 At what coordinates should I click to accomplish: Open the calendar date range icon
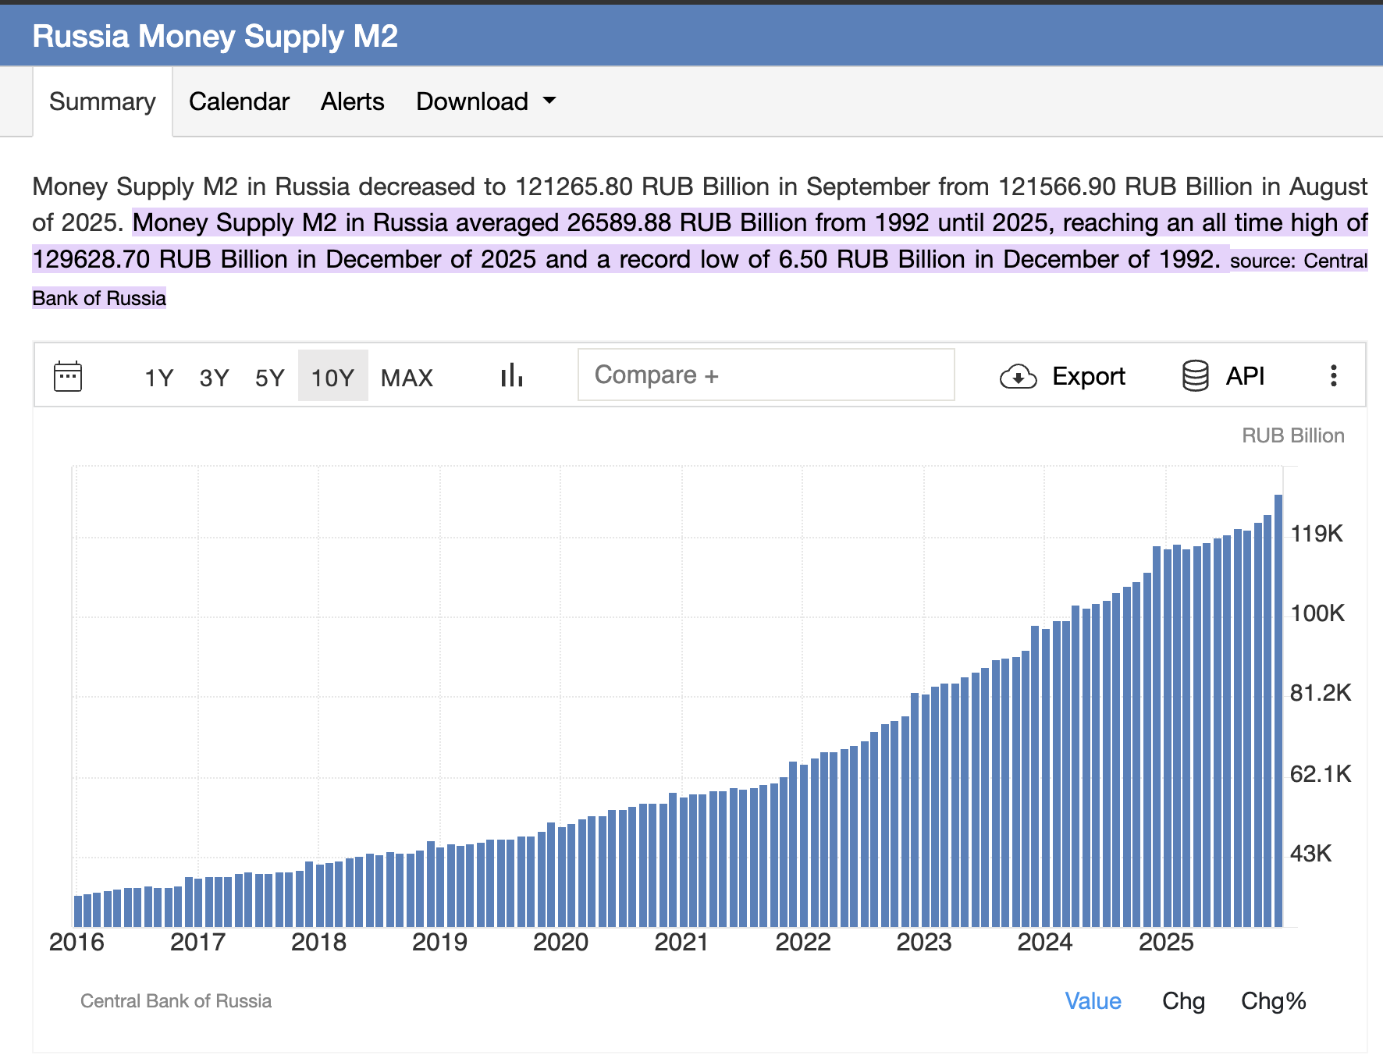[x=68, y=377]
